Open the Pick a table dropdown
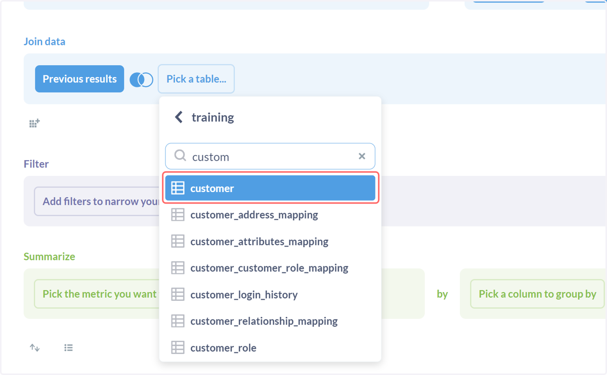Image resolution: width=607 pixels, height=375 pixels. point(196,79)
